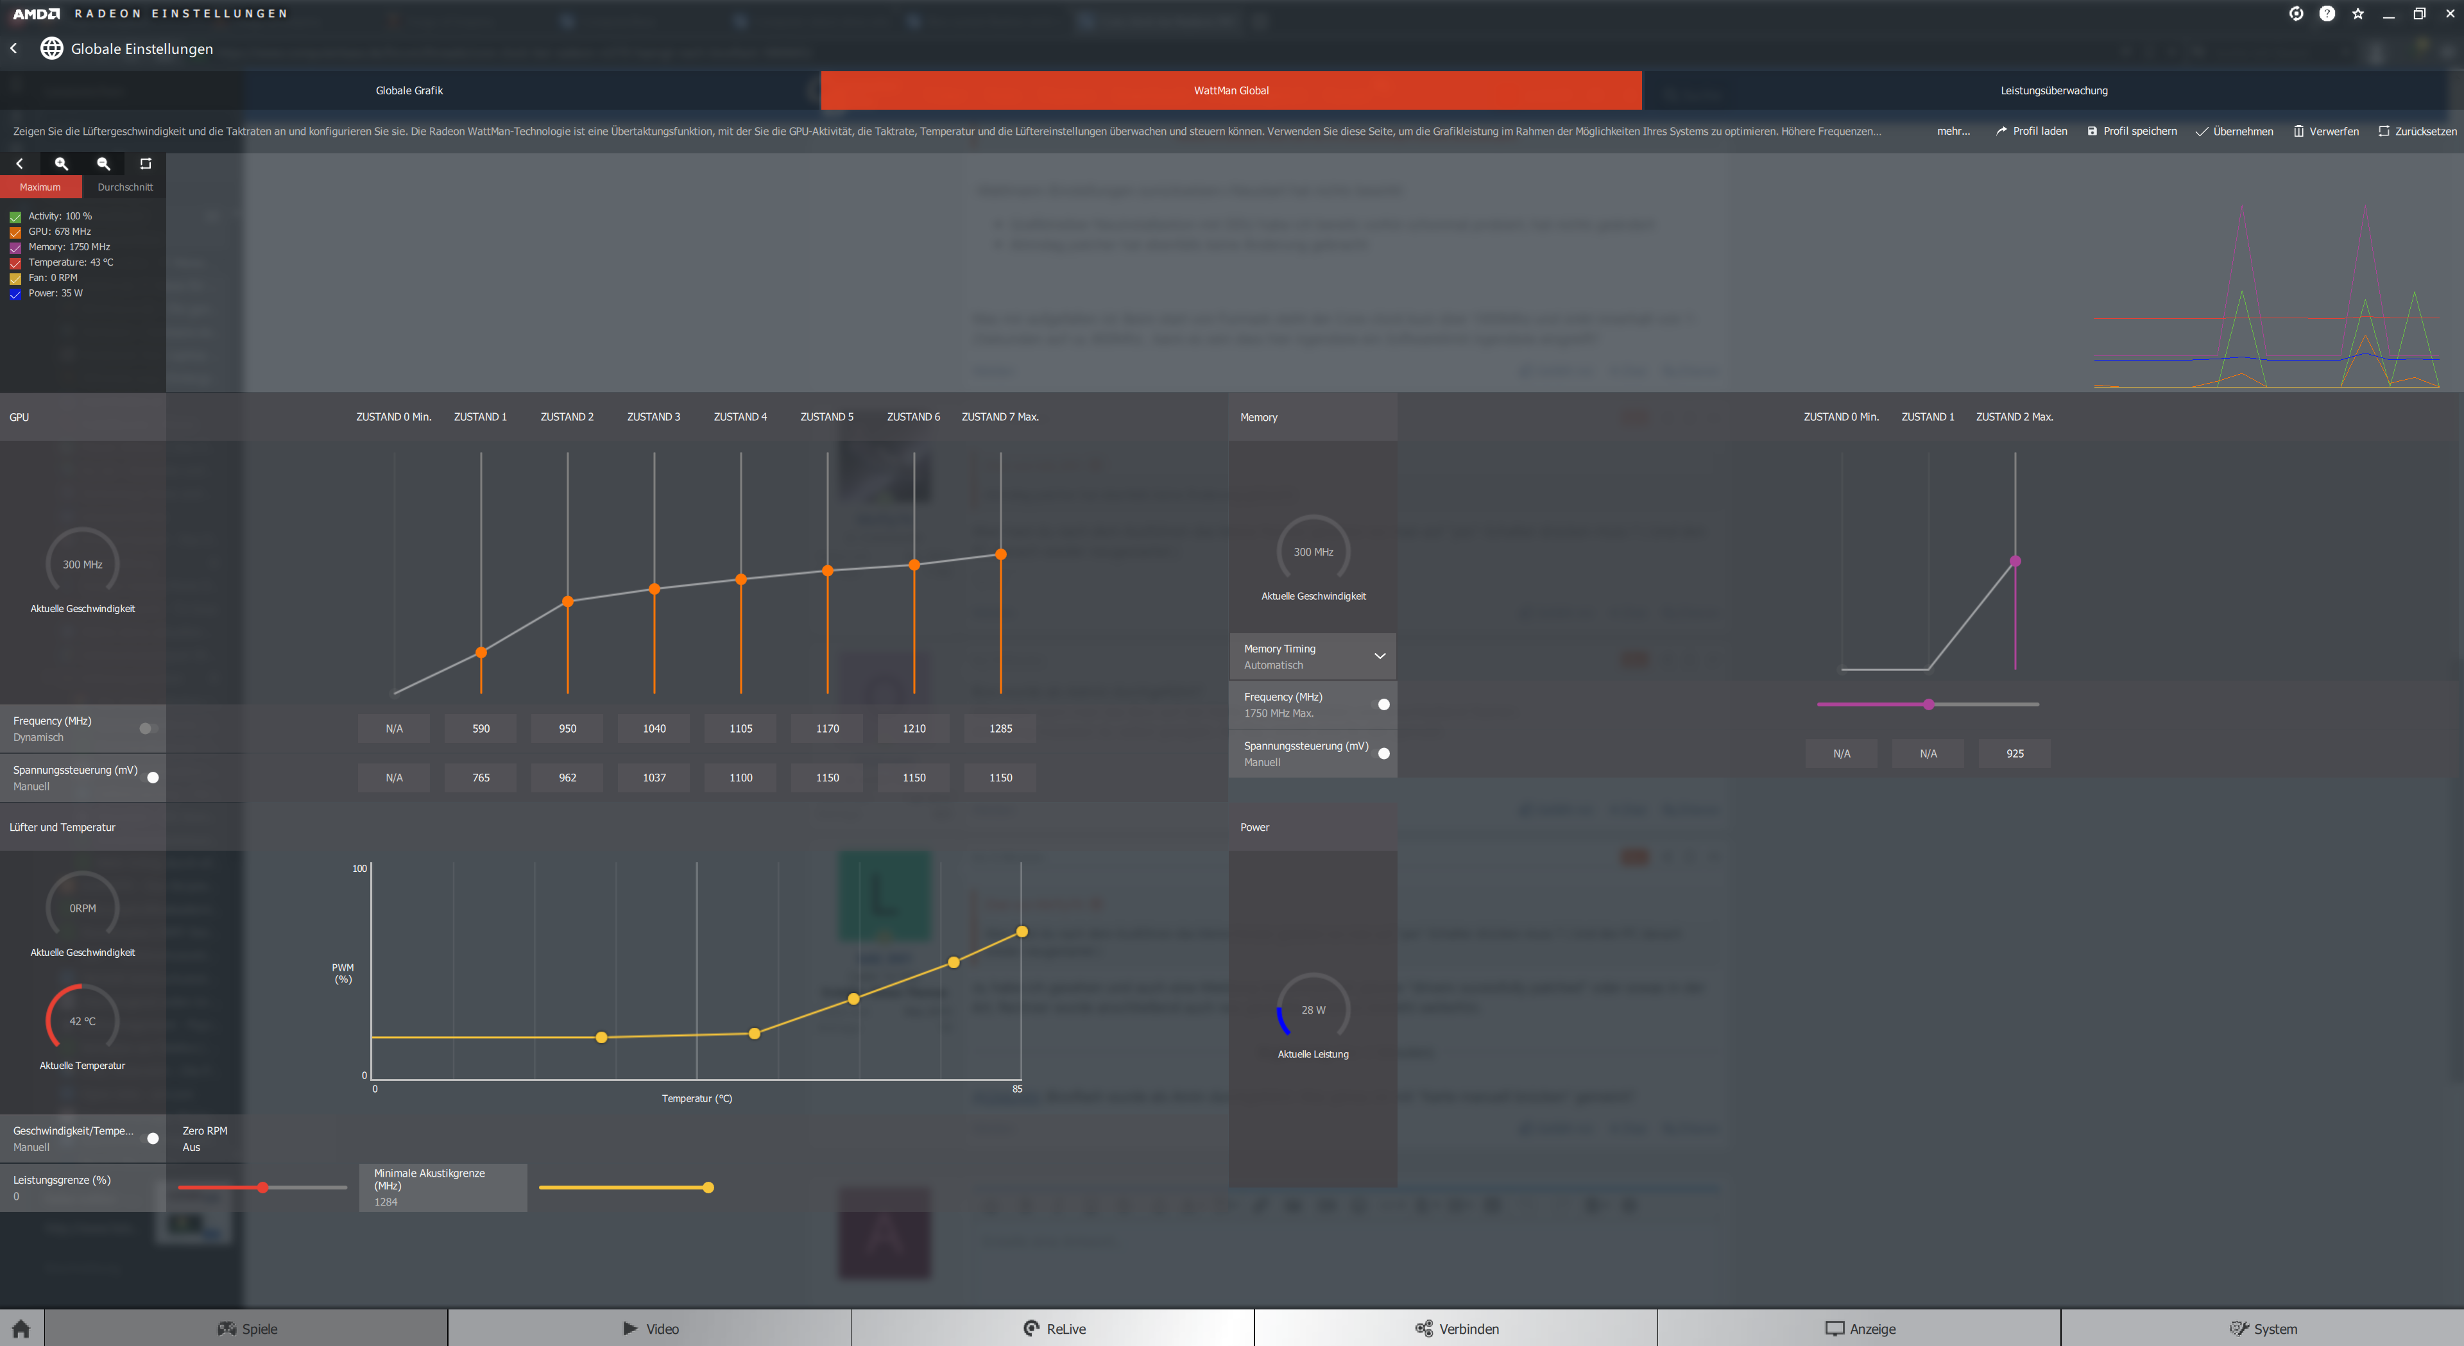2464x1346 pixels.
Task: Click the graph reset loop icon
Action: coord(146,164)
